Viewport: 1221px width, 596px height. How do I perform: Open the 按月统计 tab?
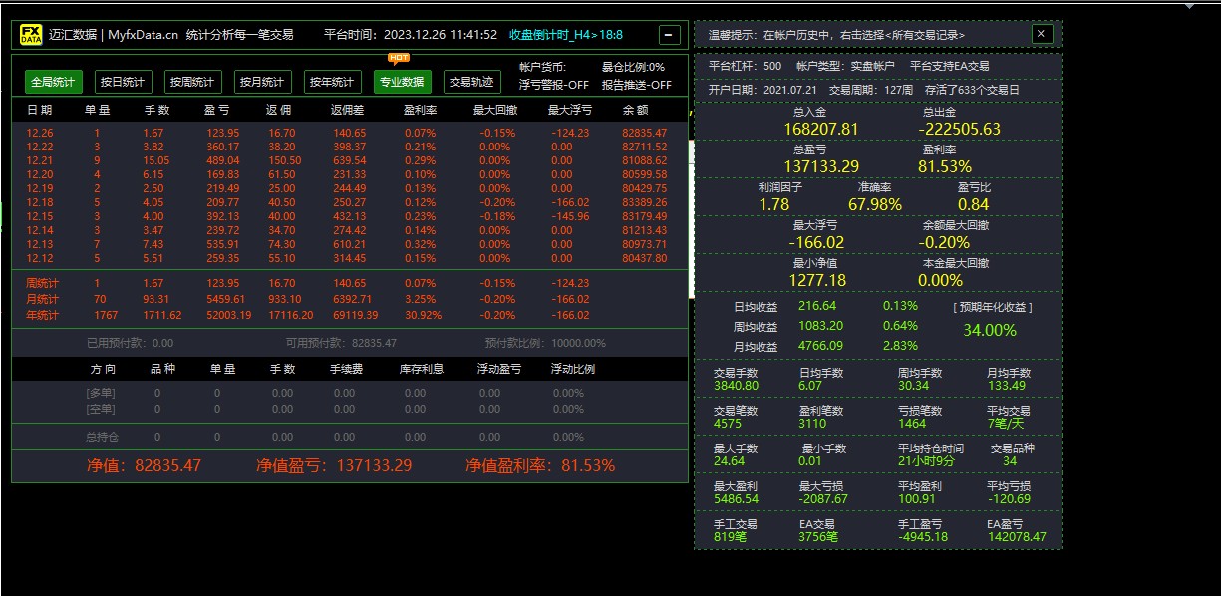pyautogui.click(x=262, y=82)
